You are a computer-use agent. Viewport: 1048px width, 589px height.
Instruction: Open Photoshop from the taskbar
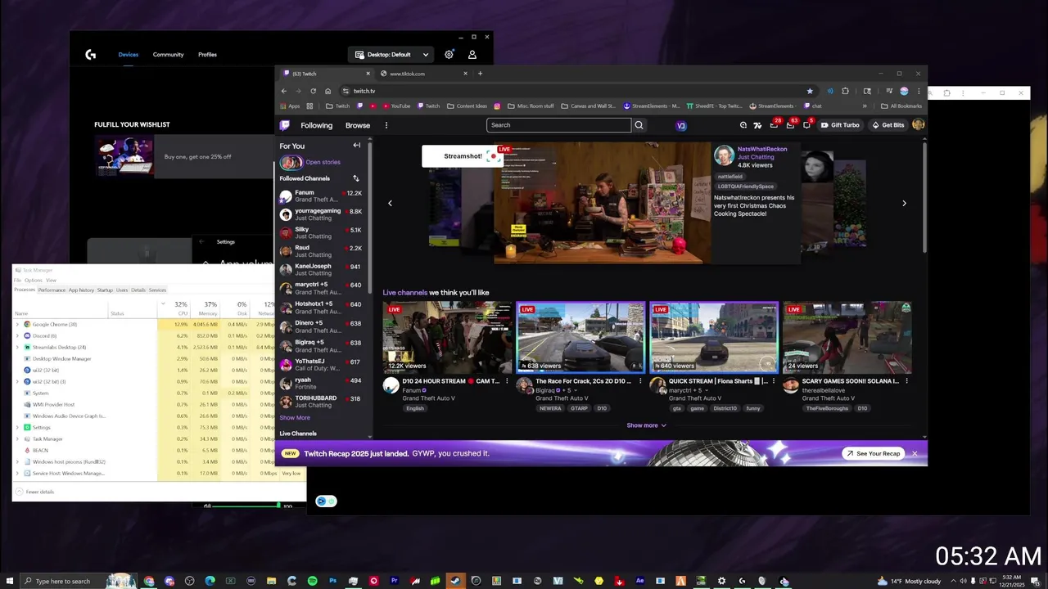pos(332,581)
